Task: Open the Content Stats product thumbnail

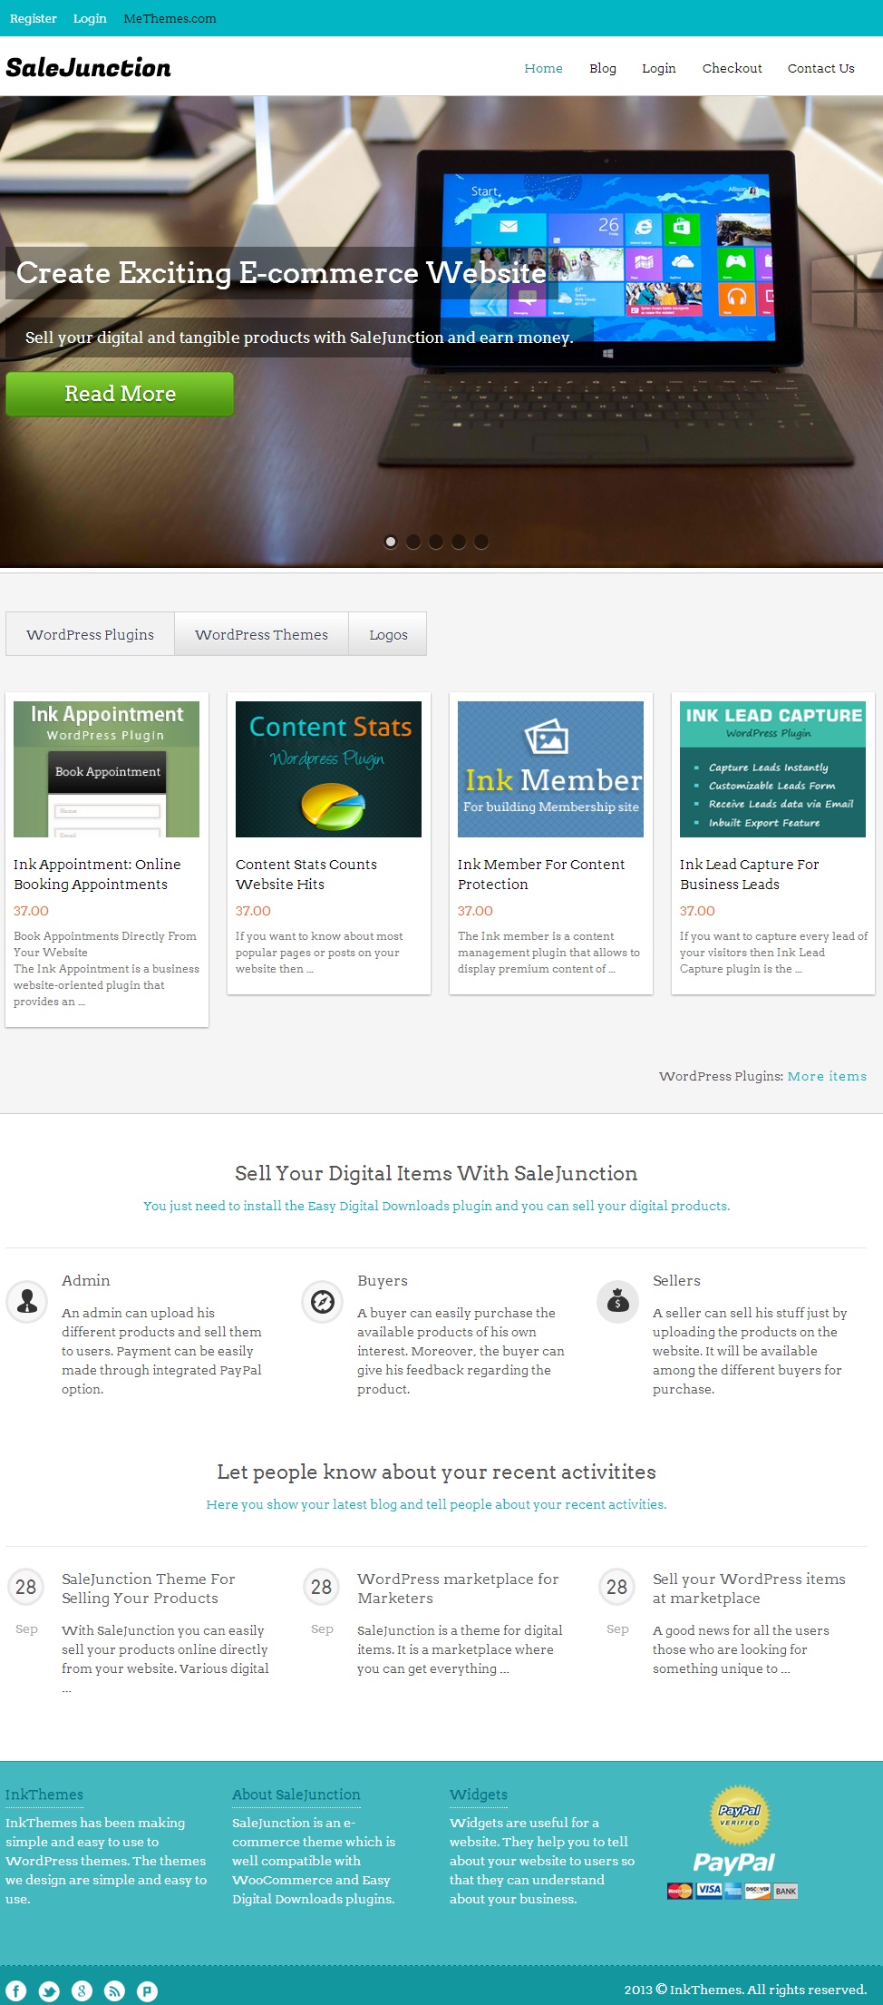Action: (328, 769)
